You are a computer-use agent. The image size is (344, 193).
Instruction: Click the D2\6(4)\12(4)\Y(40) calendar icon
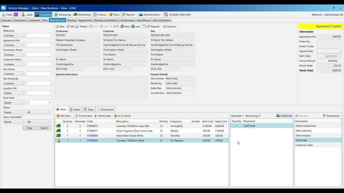[x=166, y=15]
